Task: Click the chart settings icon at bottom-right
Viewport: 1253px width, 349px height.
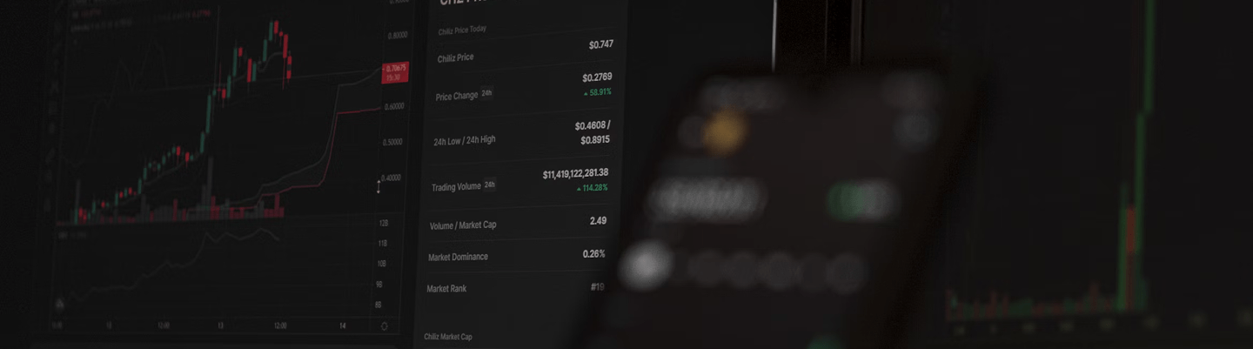Action: (384, 326)
